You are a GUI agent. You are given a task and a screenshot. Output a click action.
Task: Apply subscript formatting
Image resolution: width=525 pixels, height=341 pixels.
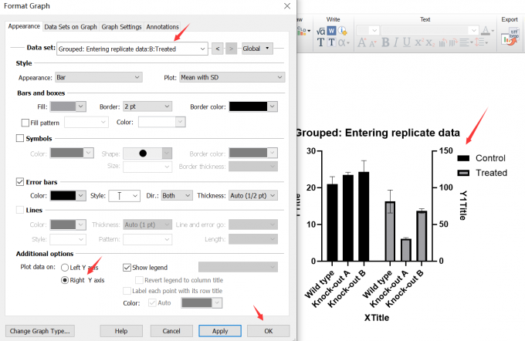[430, 43]
